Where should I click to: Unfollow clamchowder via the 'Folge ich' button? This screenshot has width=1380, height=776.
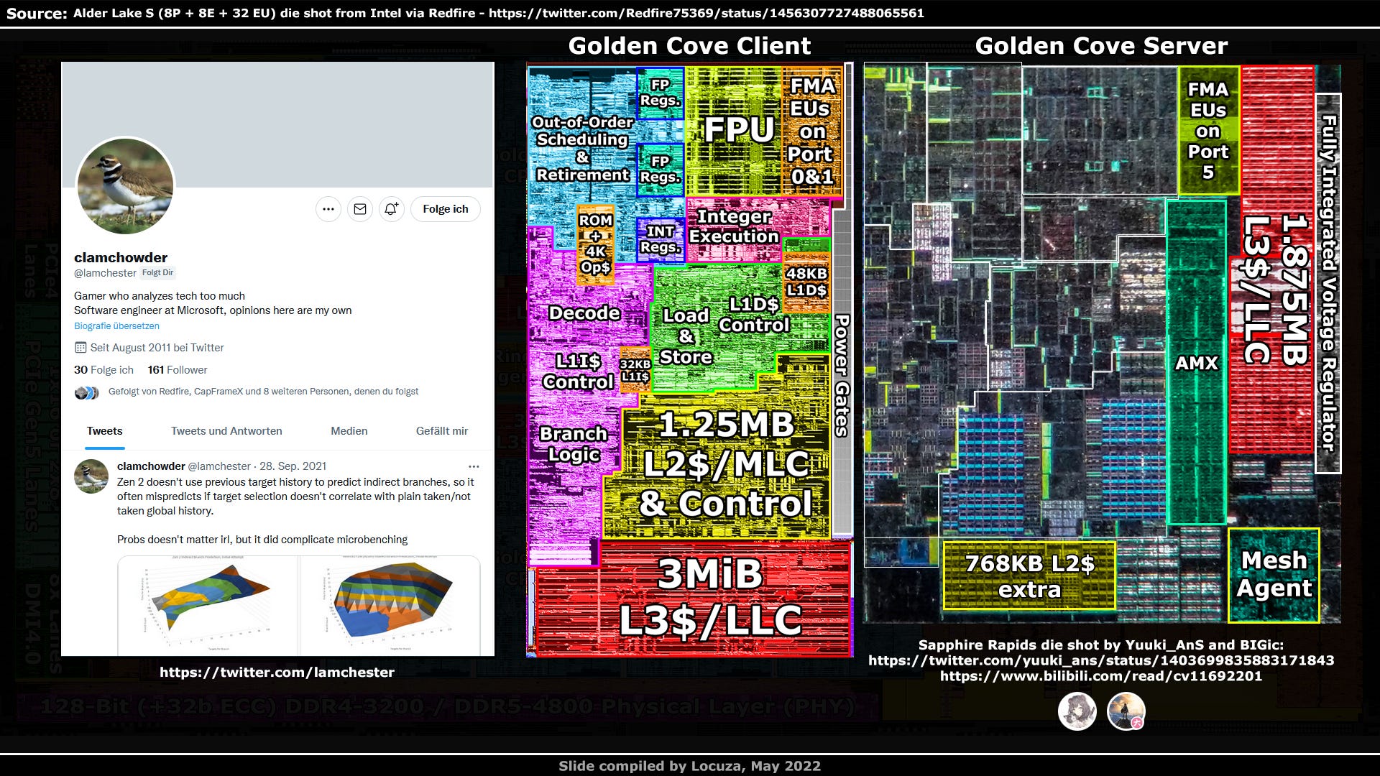(x=444, y=208)
